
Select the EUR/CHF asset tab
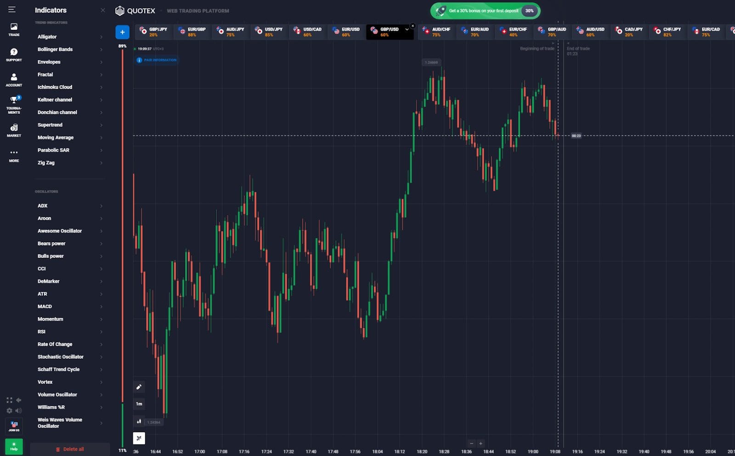coord(514,32)
